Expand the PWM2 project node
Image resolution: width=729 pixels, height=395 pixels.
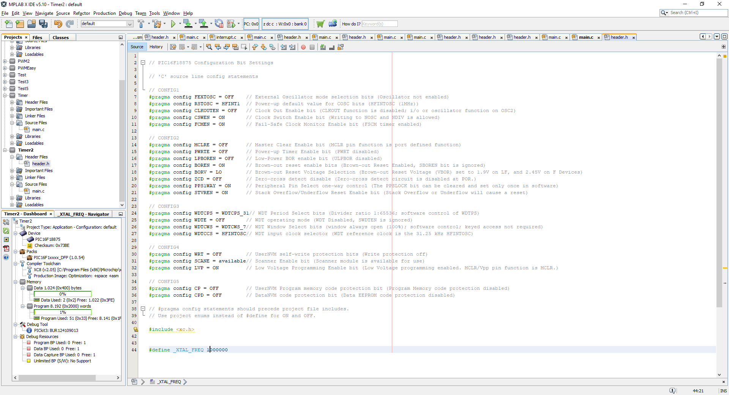[5, 61]
